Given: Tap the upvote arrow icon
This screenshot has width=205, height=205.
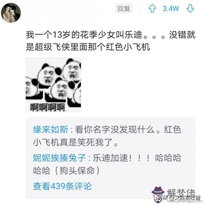Looking at the screenshot, I should pyautogui.click(x=152, y=8).
